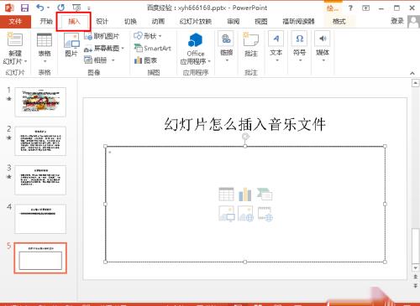The width and height of the screenshot is (420, 306).
Task: Switch to the 切换 (Transitions) tab
Action: 130,22
